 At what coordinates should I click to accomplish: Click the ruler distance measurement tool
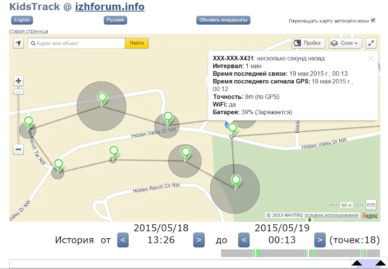[371, 204]
